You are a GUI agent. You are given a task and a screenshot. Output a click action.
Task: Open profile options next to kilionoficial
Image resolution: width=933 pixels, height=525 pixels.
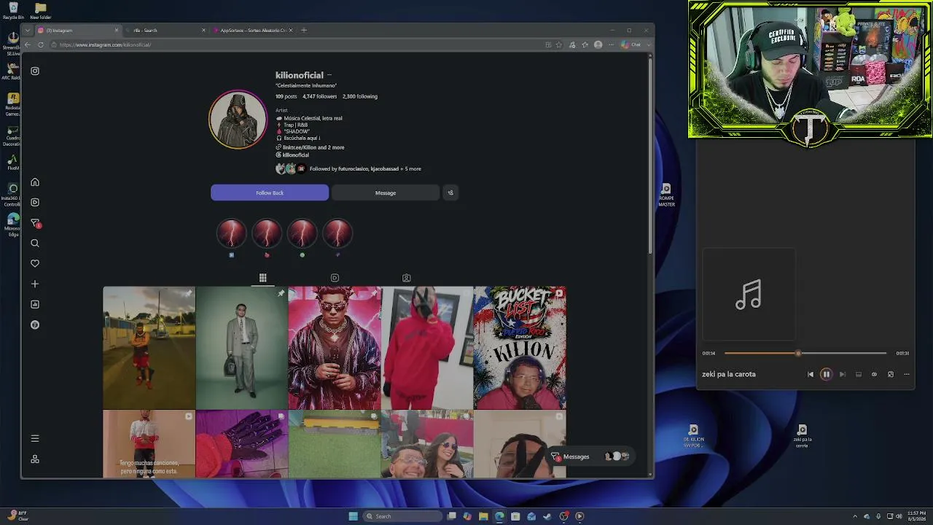(329, 75)
